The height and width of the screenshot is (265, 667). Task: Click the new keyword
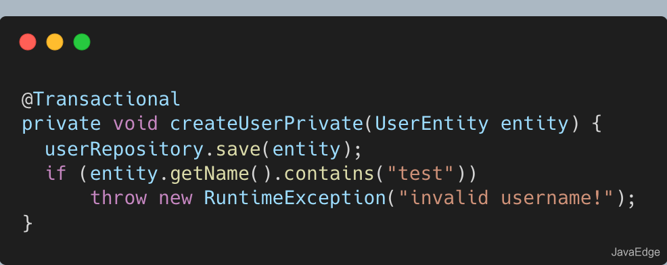pos(175,198)
